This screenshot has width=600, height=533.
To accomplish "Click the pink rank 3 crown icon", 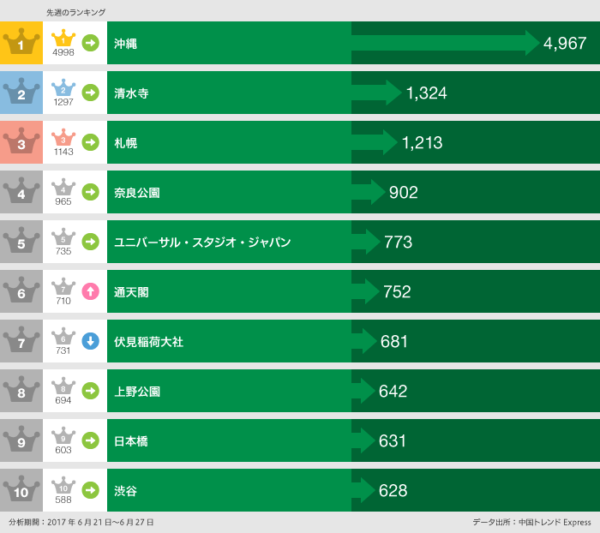I will point(21,142).
